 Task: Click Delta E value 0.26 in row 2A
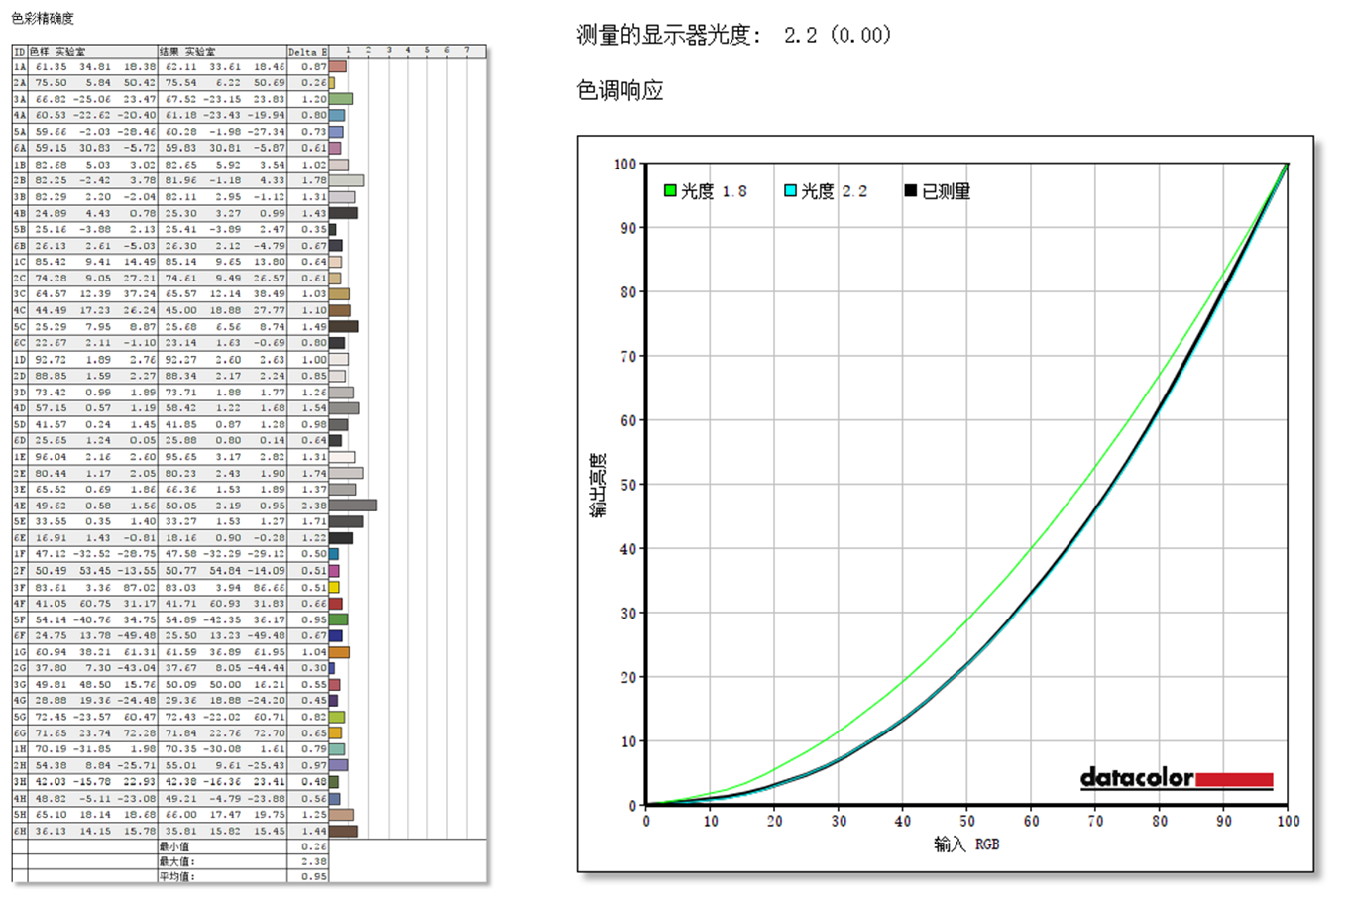pos(314,83)
